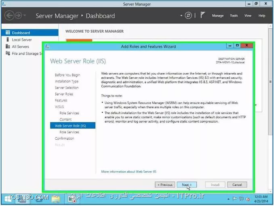Click the Local Server icon
274x206 pixels.
8,40
